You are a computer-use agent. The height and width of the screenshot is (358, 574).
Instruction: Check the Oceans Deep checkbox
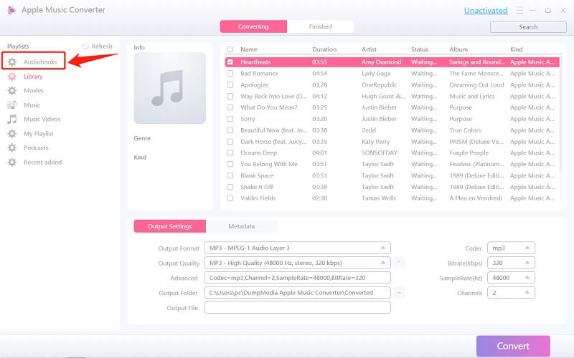(230, 153)
